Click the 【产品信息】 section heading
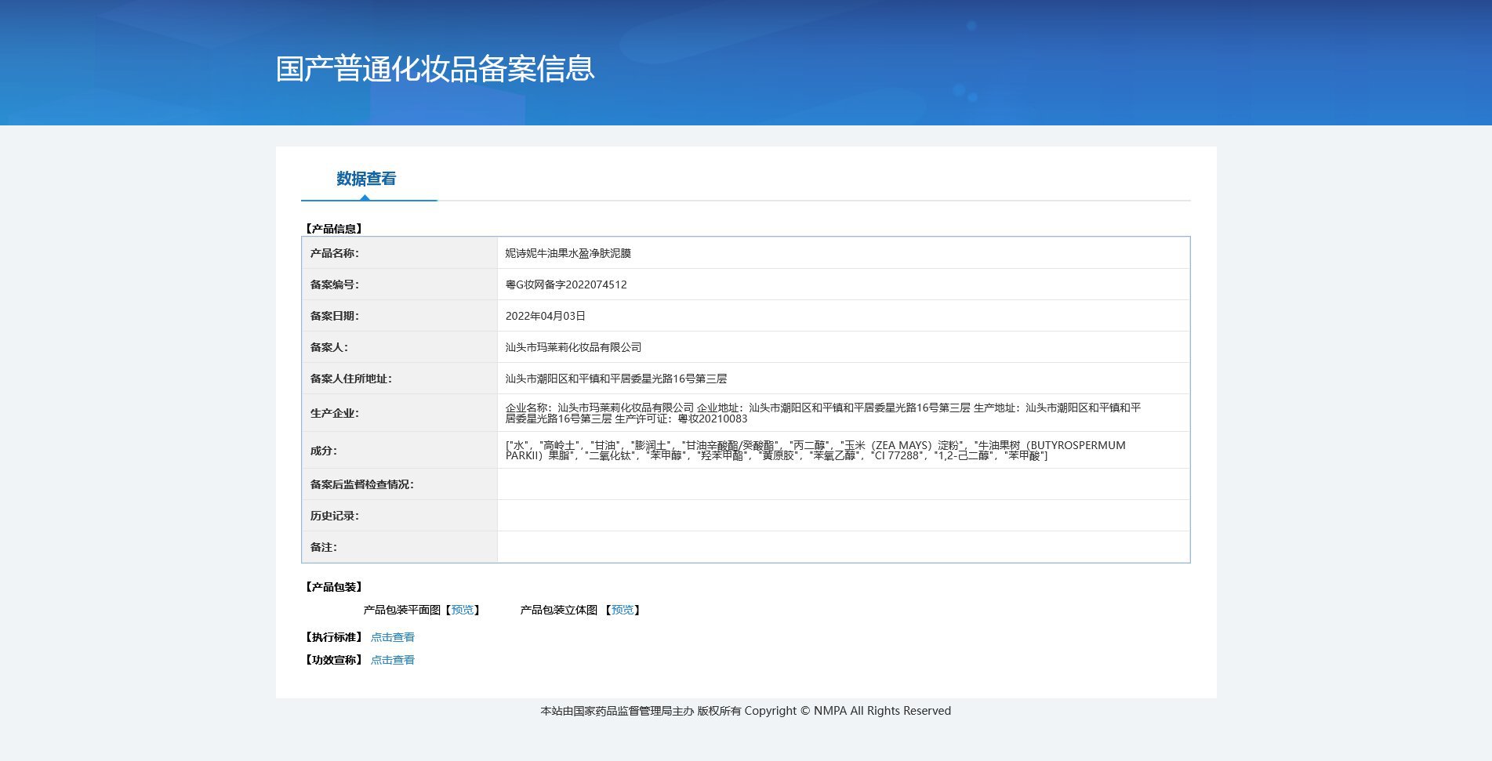Image resolution: width=1492 pixels, height=761 pixels. point(334,229)
